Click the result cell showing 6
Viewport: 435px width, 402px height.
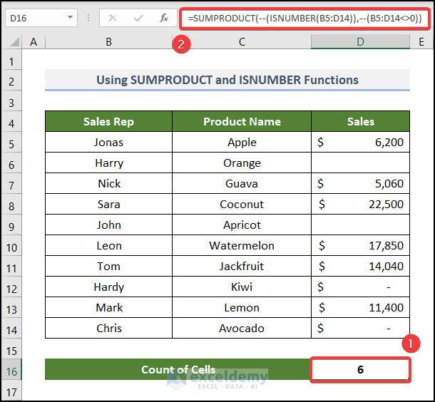pos(360,369)
